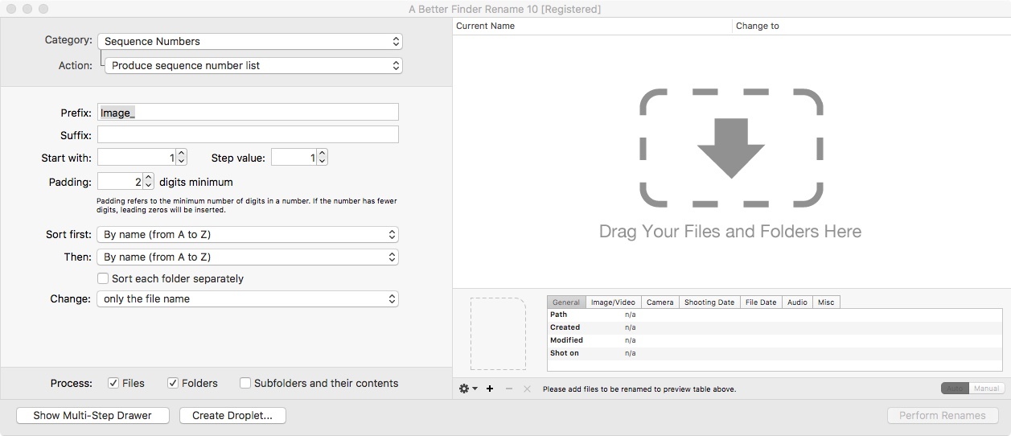This screenshot has width=1011, height=436.
Task: Switch preview mode to Manual
Action: (x=986, y=389)
